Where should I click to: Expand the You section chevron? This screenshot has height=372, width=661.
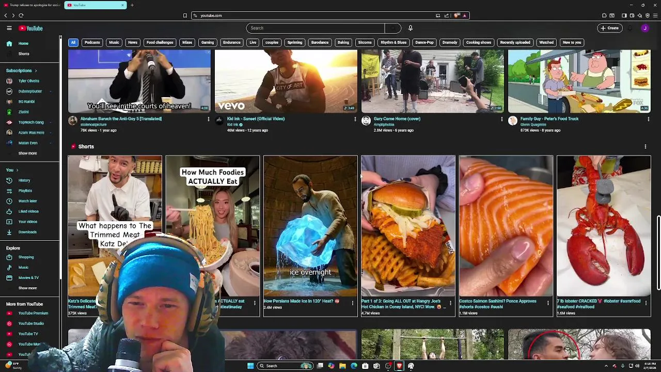(17, 170)
